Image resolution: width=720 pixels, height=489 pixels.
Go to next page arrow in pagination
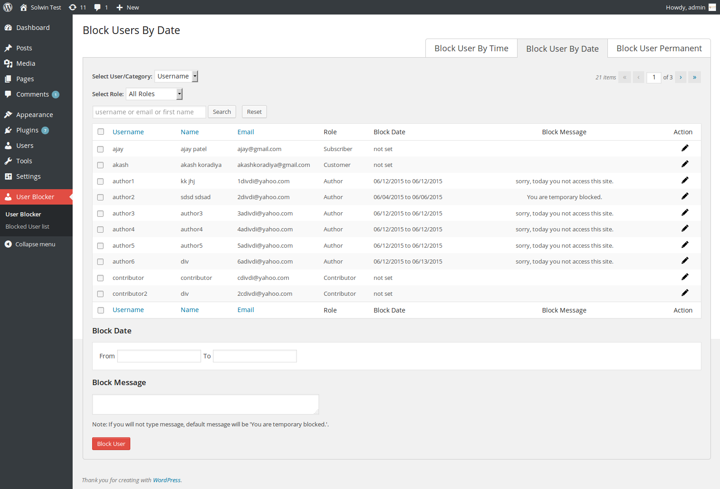(x=681, y=77)
